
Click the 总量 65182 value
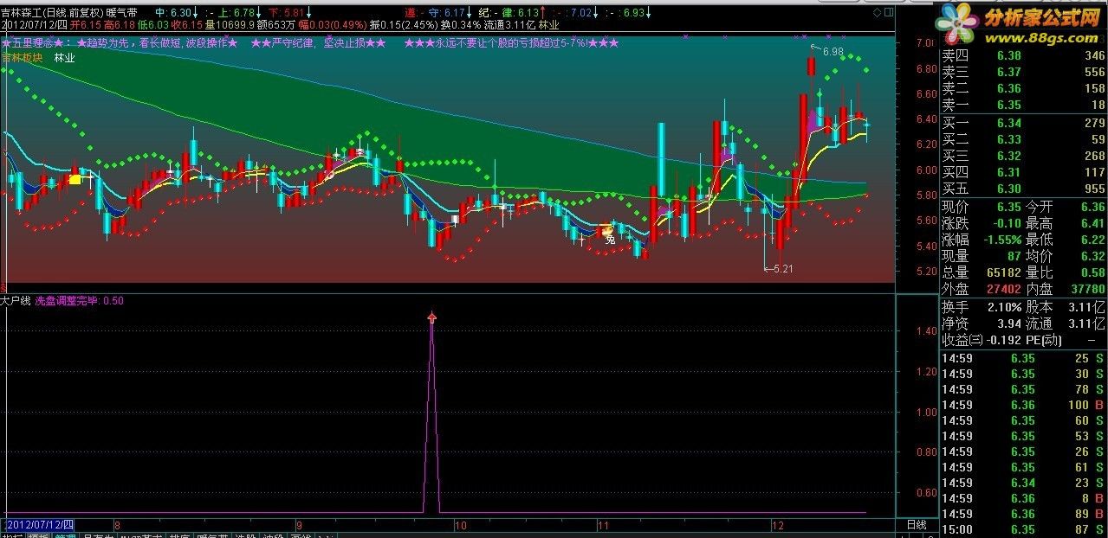pyautogui.click(x=1003, y=273)
